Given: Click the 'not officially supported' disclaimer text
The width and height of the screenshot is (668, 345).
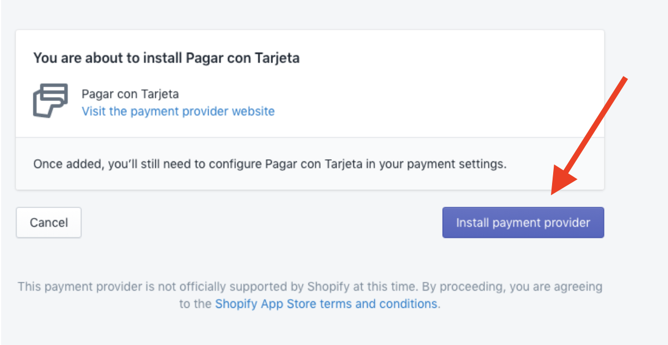Looking at the screenshot, I should pos(310,295).
